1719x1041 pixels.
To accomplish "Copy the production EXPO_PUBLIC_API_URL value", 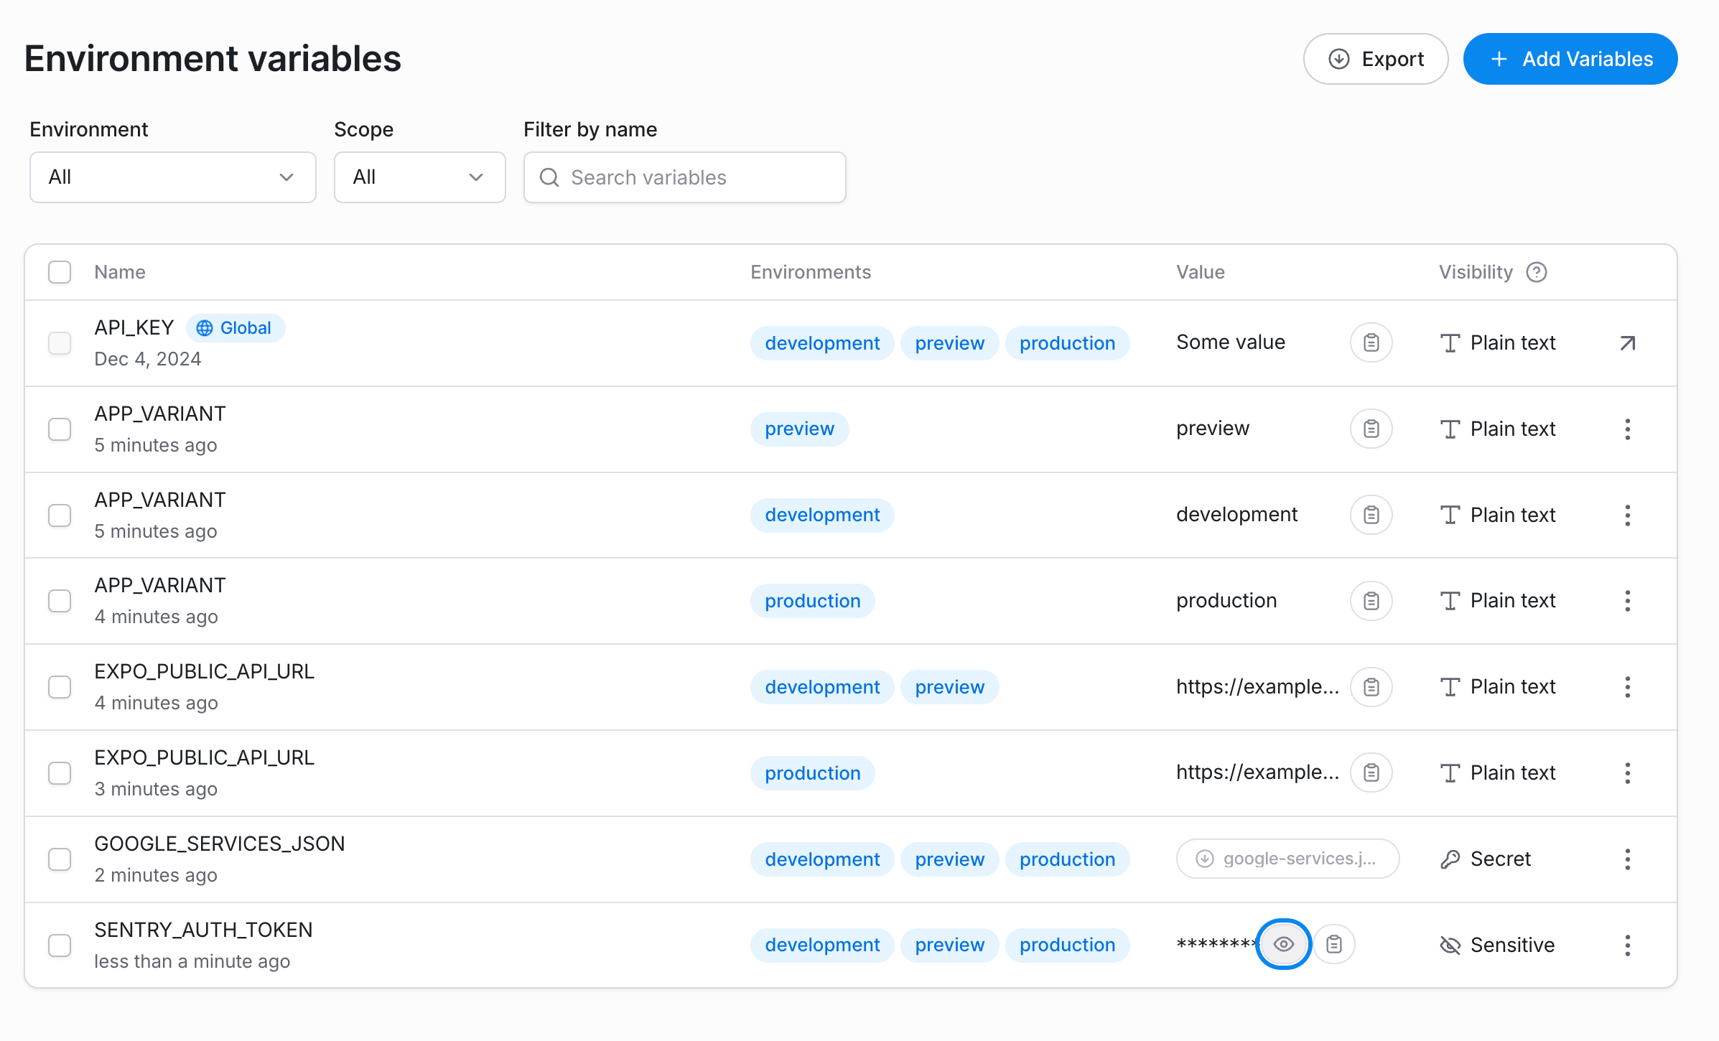I will 1371,772.
